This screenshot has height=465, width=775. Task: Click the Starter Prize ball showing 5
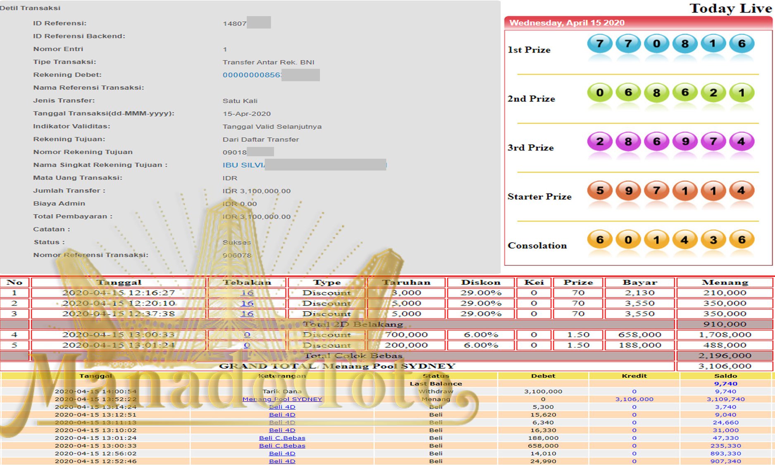600,191
